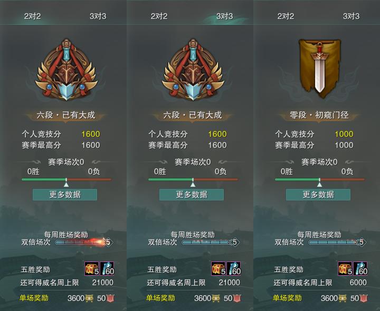Click the gold coin icon beside 3600 in the rightmost panel

pyautogui.click(x=342, y=298)
